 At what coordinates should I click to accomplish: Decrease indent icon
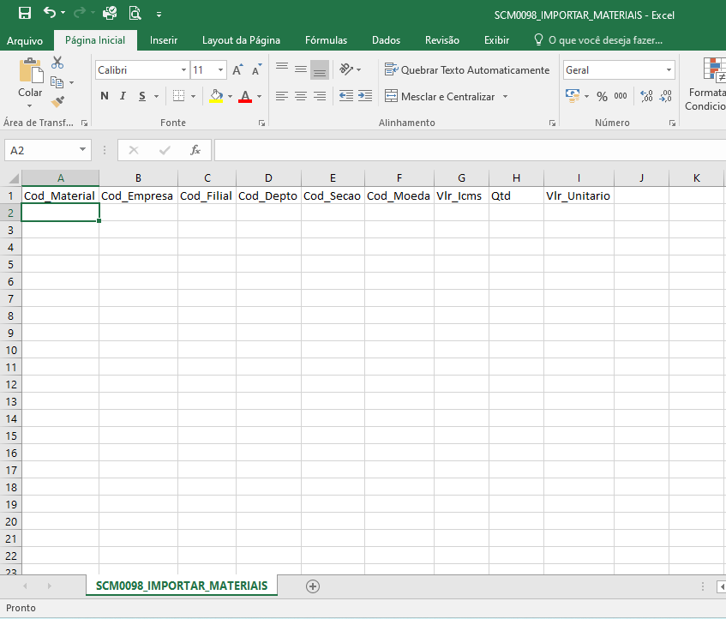pyautogui.click(x=346, y=96)
